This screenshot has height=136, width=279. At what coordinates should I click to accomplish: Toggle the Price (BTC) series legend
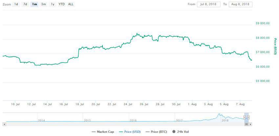click(156, 132)
